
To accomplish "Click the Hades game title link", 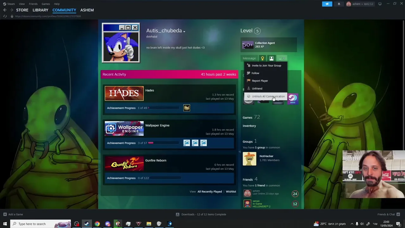I will [x=150, y=90].
